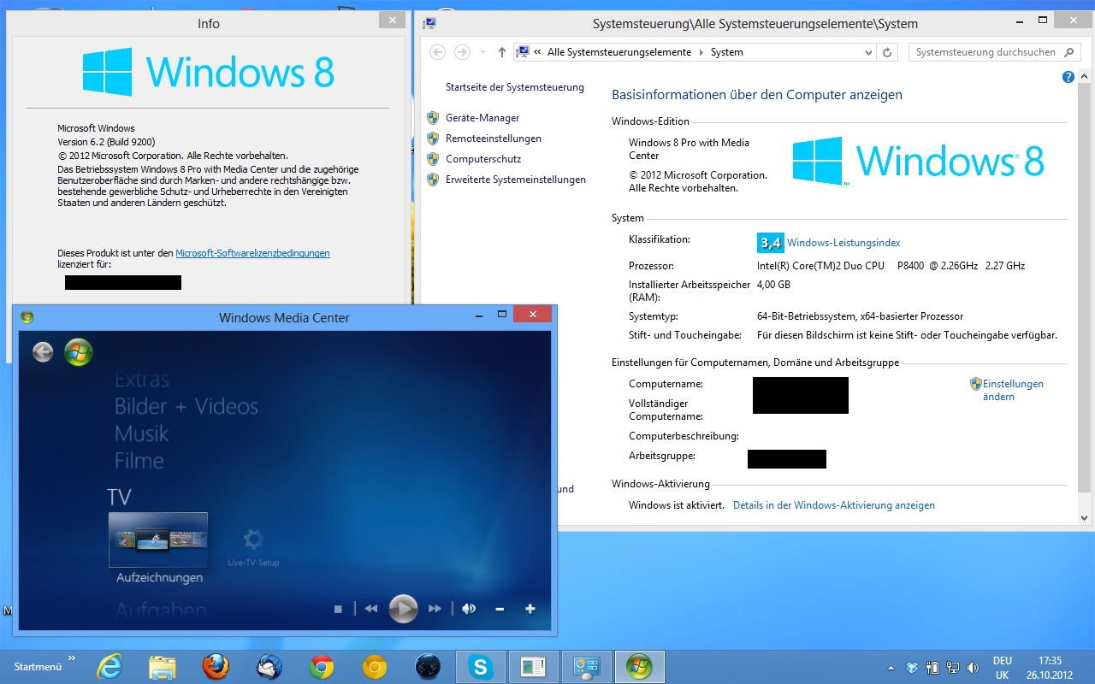Select Bilder + Videos in Media Center
Image resolution: width=1095 pixels, height=684 pixels.
pyautogui.click(x=186, y=406)
